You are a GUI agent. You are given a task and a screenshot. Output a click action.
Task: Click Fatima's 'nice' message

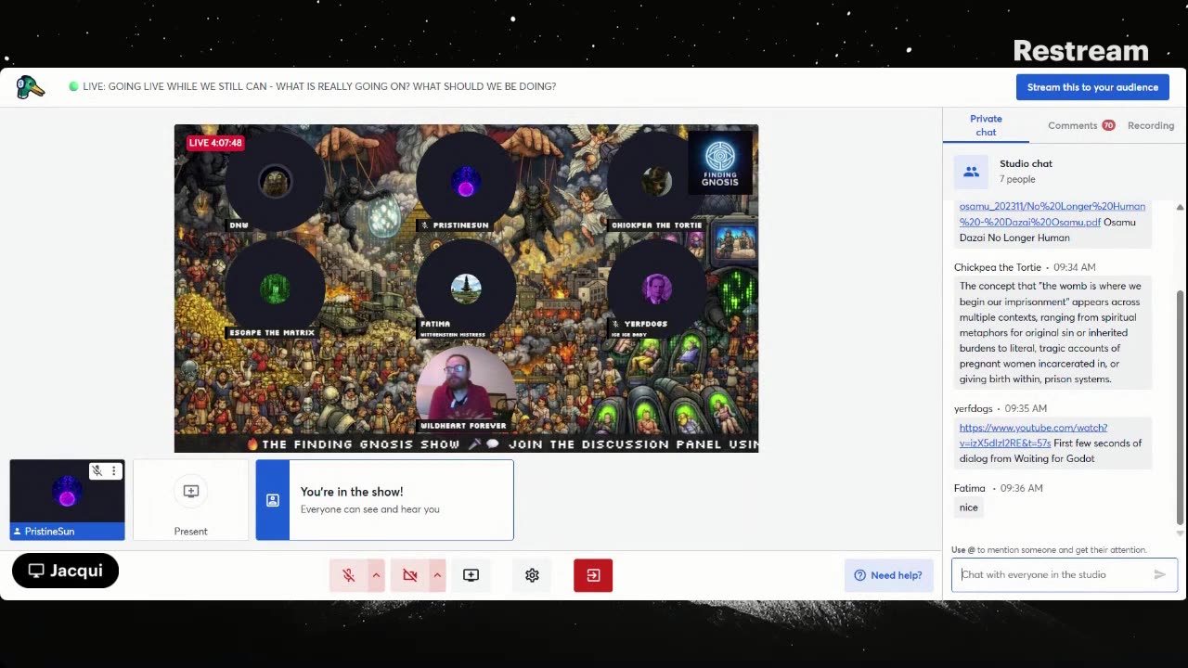tap(969, 507)
